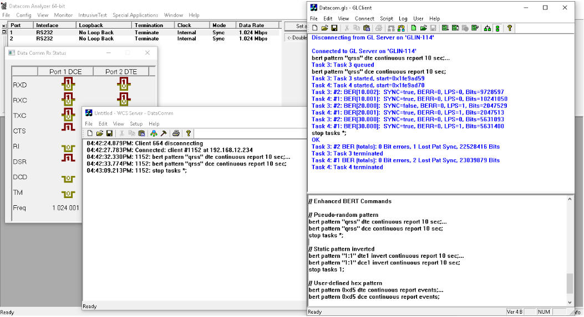Click help question mark in WCS Server toolbar

(x=189, y=133)
